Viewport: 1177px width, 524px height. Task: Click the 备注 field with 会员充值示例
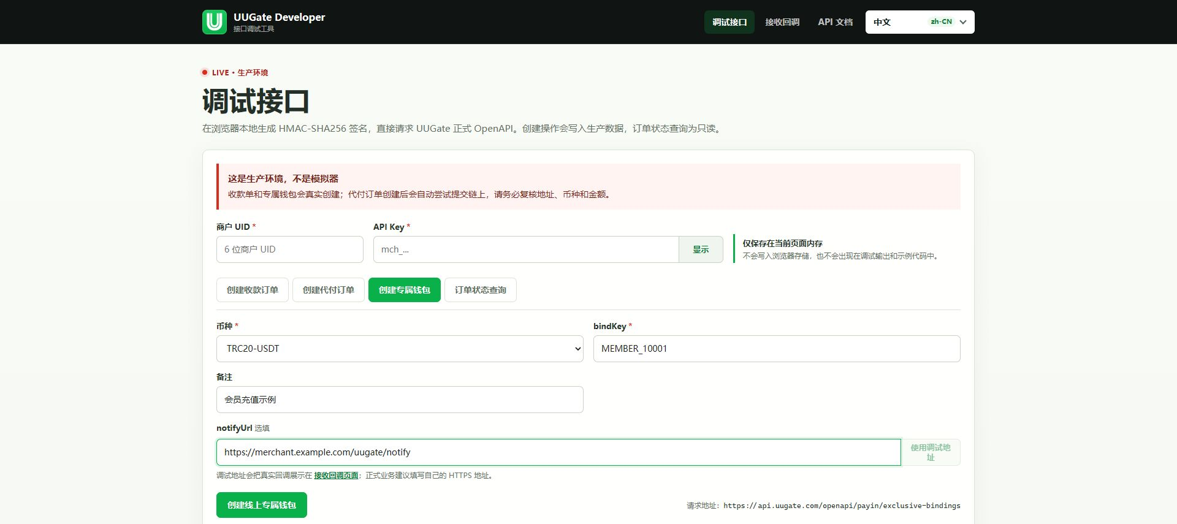pos(400,400)
